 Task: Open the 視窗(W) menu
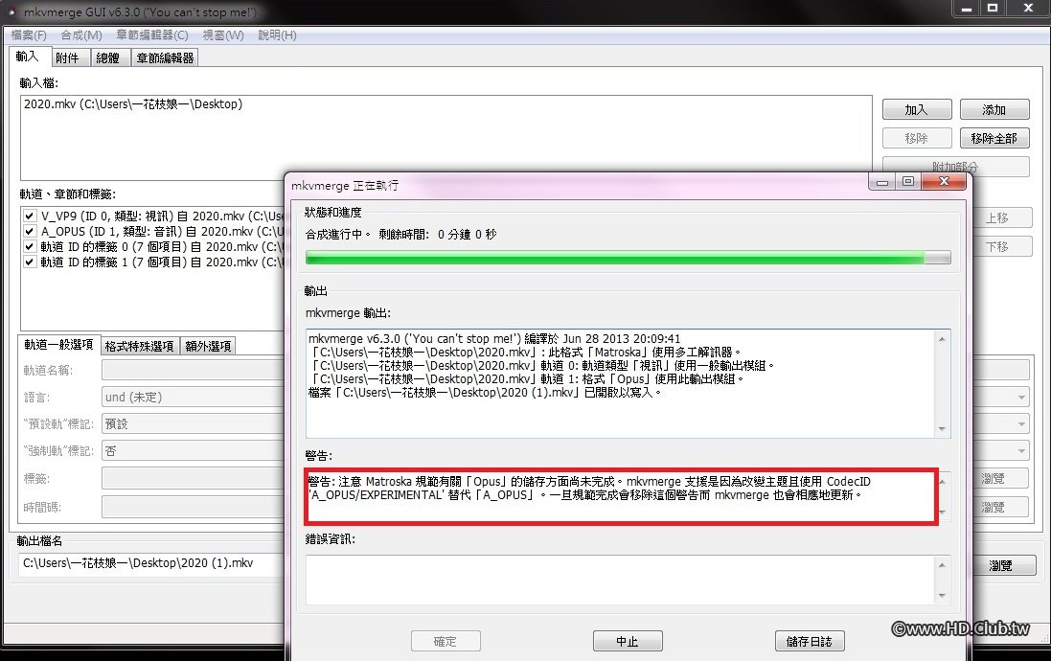coord(223,34)
